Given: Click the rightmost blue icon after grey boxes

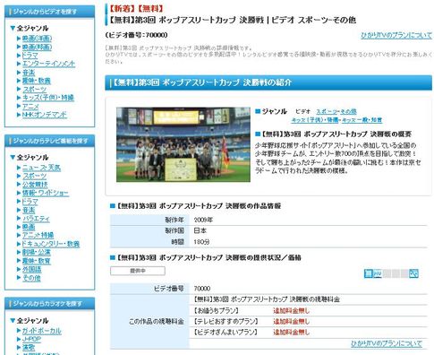Looking at the screenshot, I should 413,273.
